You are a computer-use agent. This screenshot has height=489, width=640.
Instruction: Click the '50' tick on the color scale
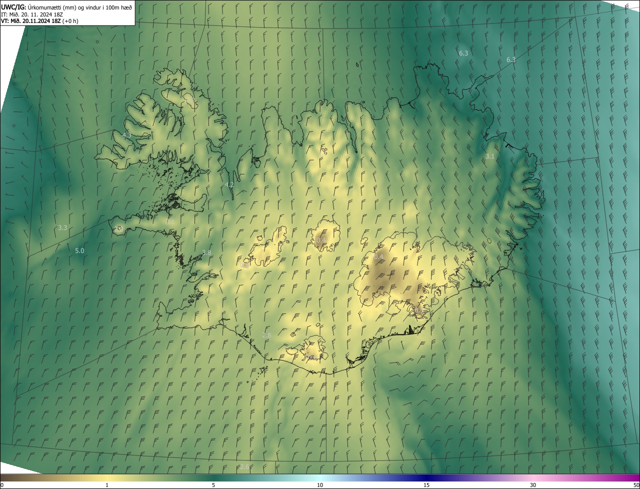[636, 485]
